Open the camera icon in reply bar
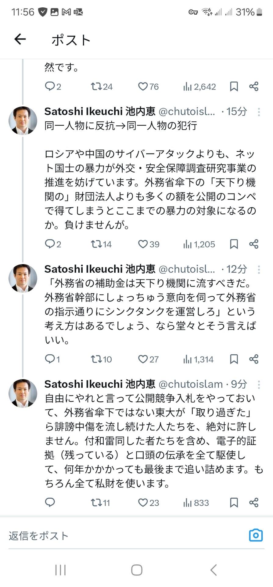The image size is (273, 587). (256, 535)
